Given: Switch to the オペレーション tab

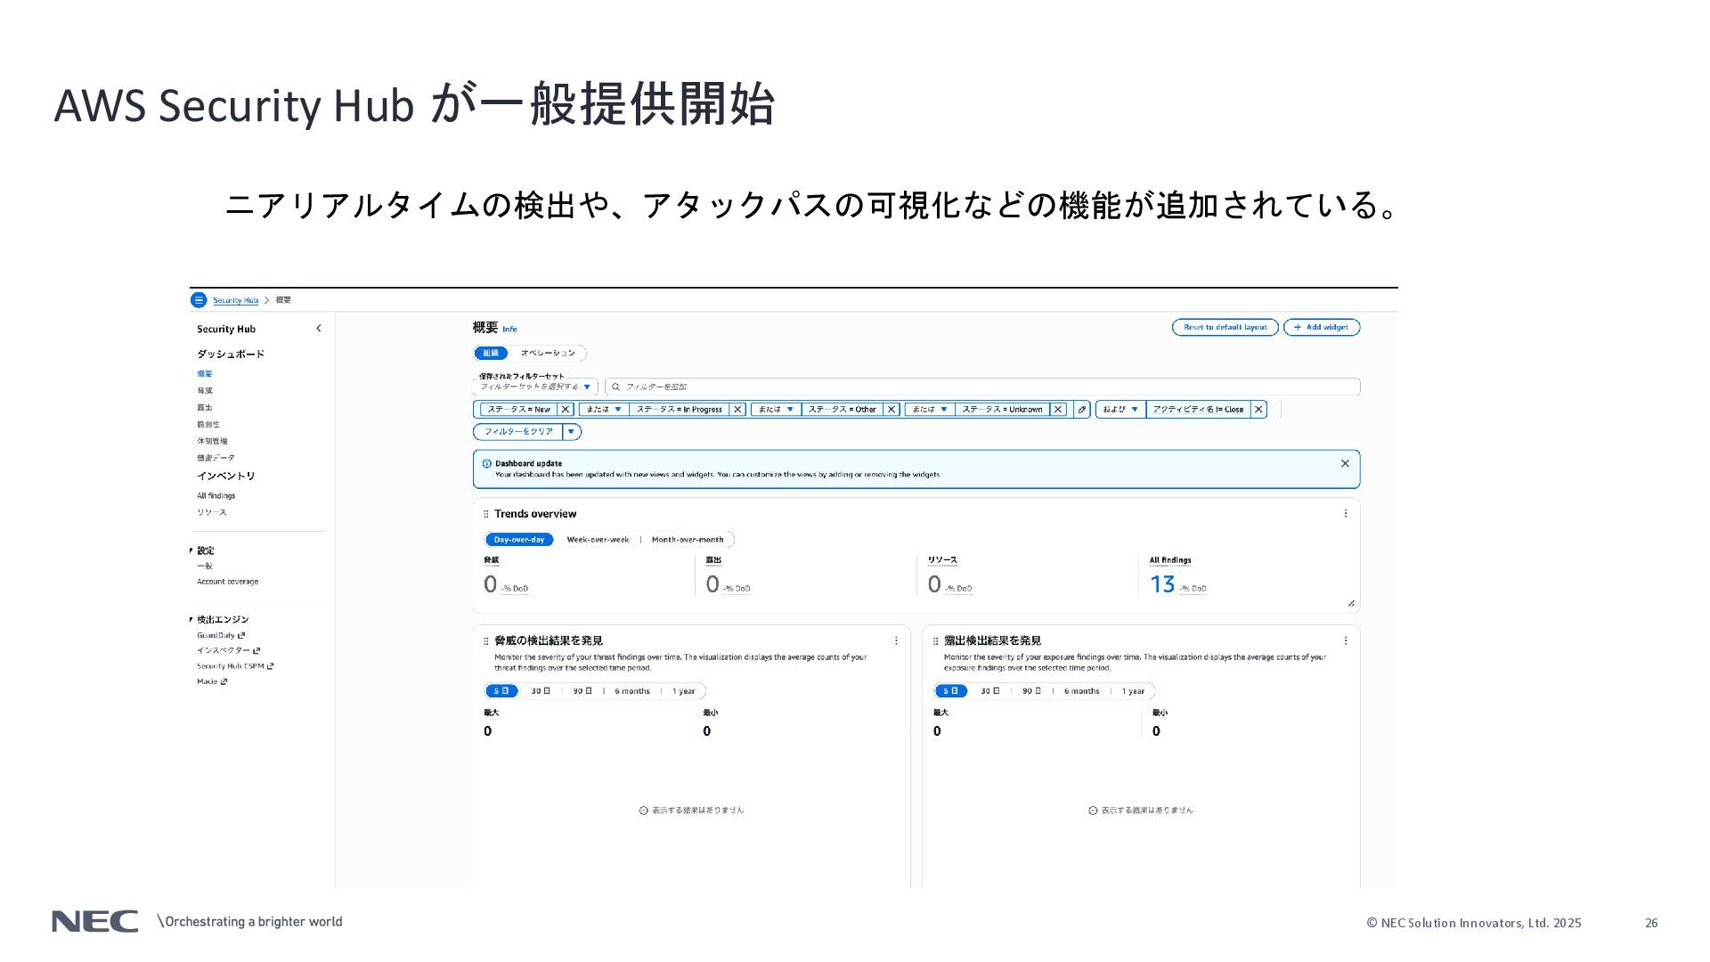Looking at the screenshot, I should click(548, 354).
